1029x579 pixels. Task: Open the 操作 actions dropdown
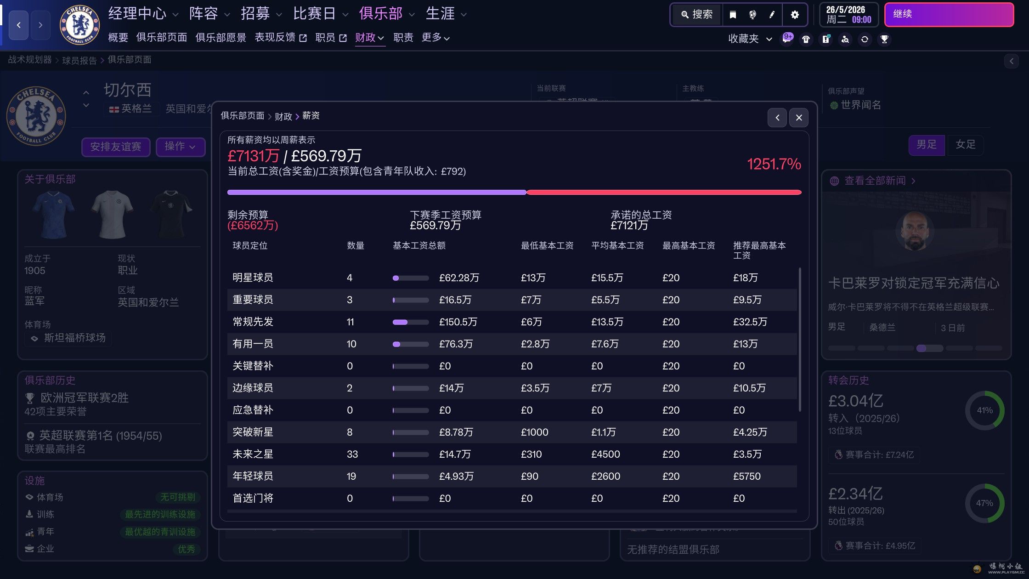pyautogui.click(x=180, y=147)
